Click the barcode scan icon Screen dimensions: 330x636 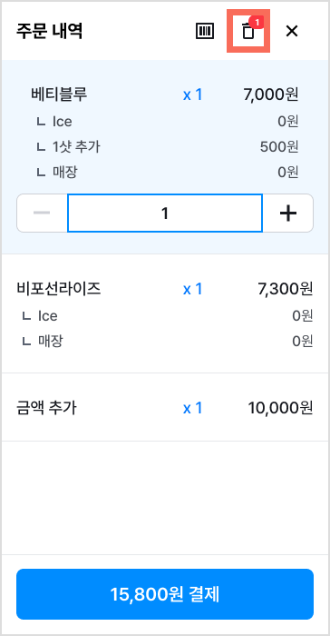pyautogui.click(x=205, y=31)
